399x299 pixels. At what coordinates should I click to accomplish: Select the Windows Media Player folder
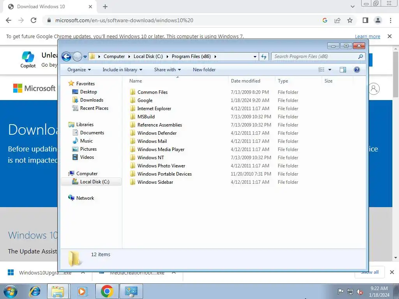point(161,149)
